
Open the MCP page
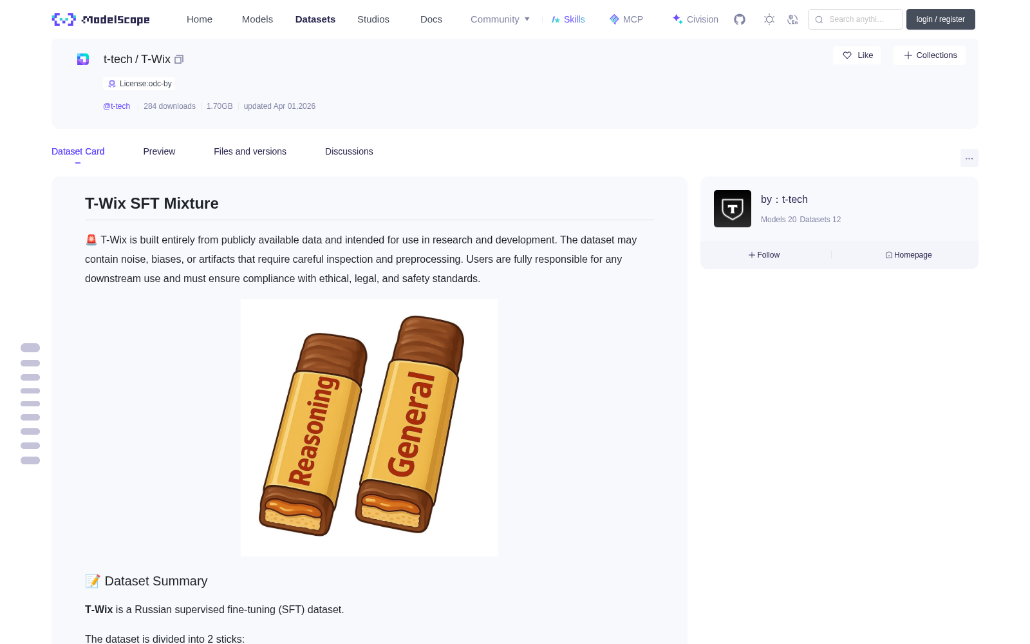pyautogui.click(x=626, y=19)
